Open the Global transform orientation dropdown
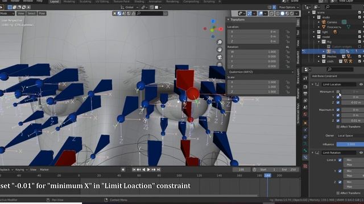364x204 pixels. coord(129,7)
